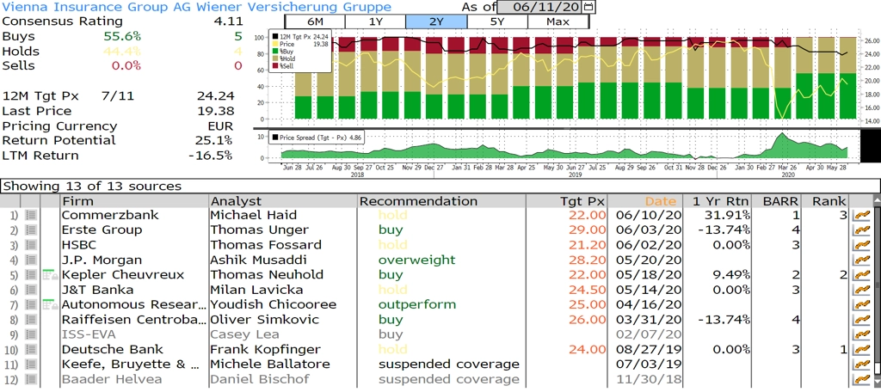Image resolution: width=881 pixels, height=392 pixels.
Task: Open the J&T Banka row's chart icon
Action: 859,290
